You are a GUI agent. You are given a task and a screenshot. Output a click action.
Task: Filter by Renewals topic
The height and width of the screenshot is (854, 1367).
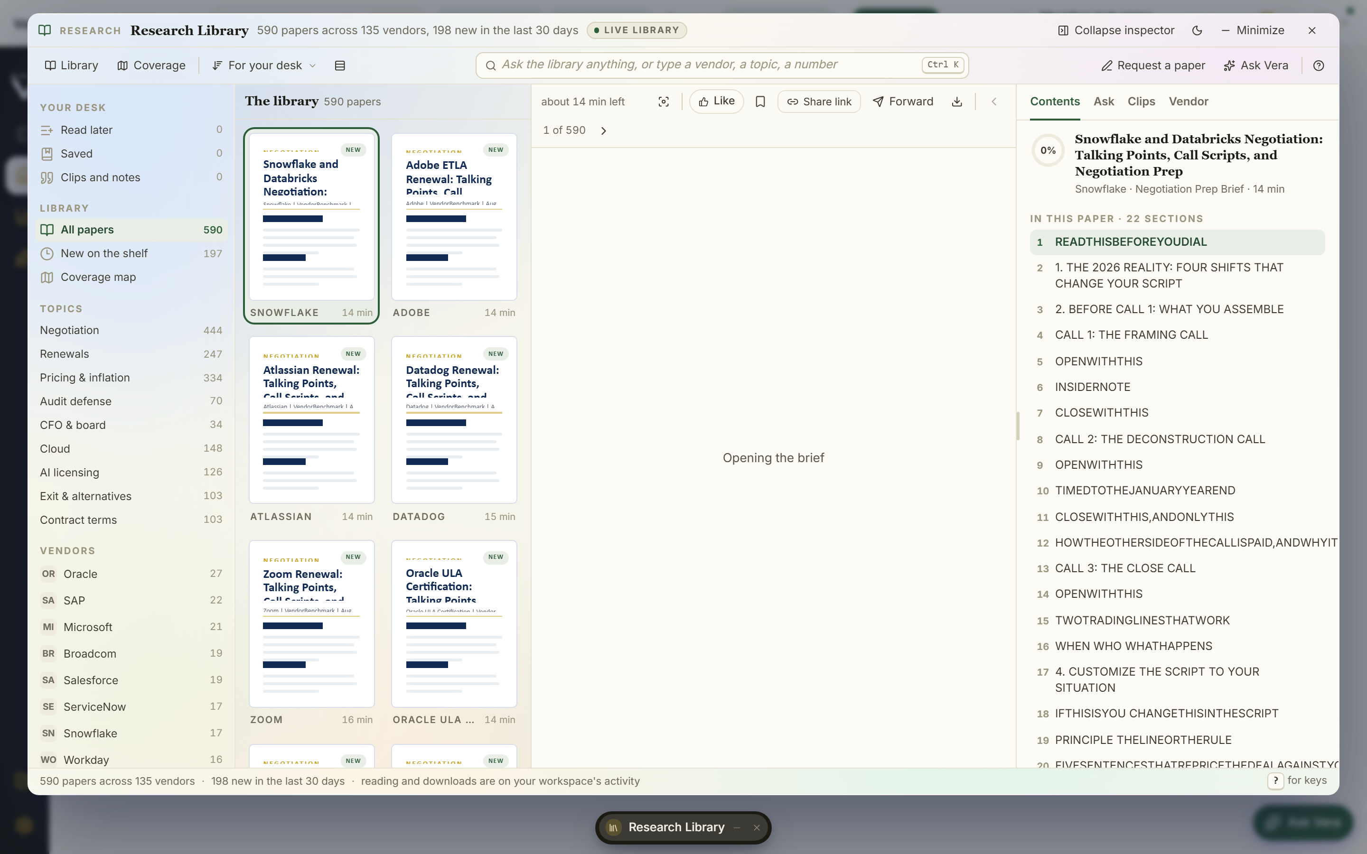pos(131,354)
